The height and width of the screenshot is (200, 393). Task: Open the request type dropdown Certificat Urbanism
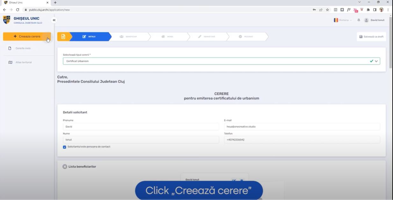222,61
